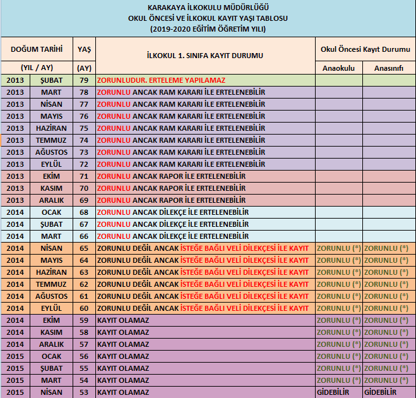
Task: Select the 2014 OCAK month cell
Action: [x=51, y=212]
